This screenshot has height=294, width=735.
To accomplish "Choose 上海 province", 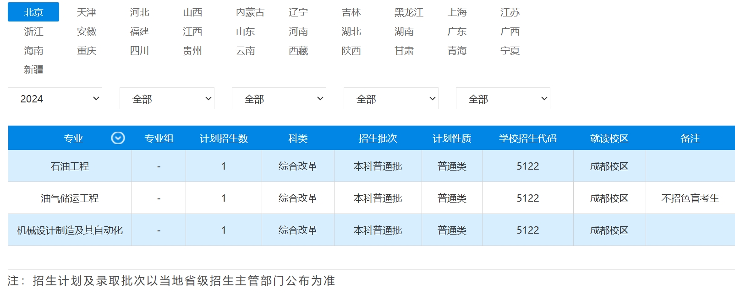I will coord(457,12).
